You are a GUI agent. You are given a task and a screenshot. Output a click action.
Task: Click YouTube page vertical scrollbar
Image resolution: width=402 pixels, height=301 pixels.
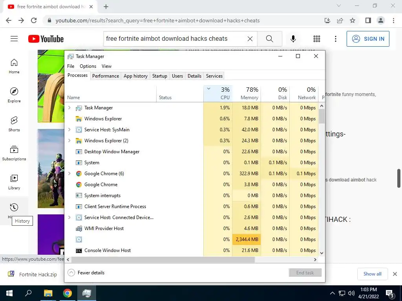point(399,178)
